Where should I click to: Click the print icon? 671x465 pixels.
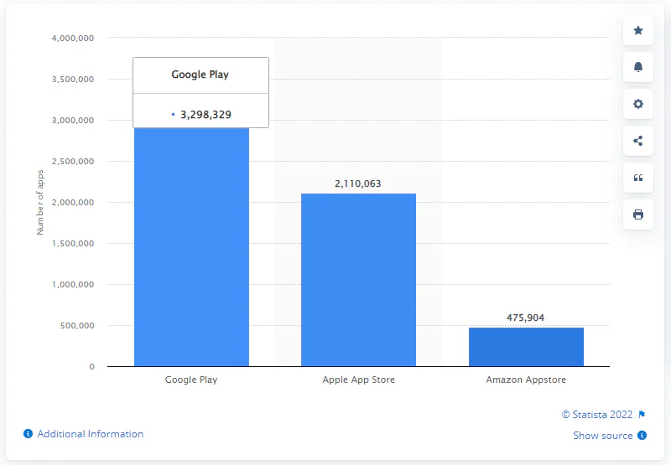pyautogui.click(x=638, y=214)
